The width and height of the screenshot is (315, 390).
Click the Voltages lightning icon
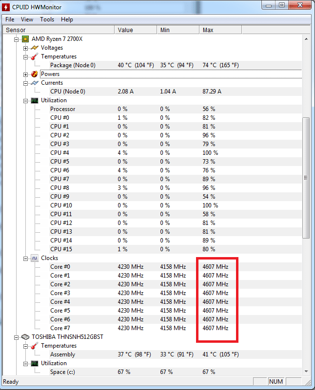click(34, 48)
